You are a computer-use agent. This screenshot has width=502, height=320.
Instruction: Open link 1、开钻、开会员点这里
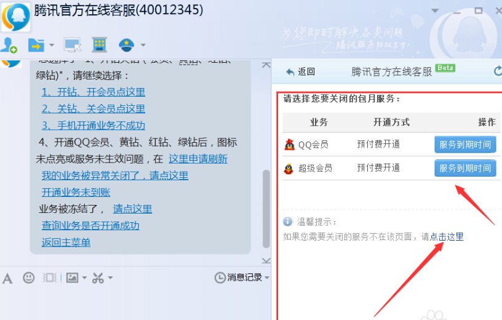click(93, 92)
